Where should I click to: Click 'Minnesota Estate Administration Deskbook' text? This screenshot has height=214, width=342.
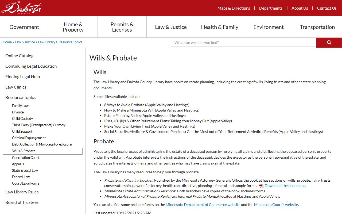coord(140,191)
